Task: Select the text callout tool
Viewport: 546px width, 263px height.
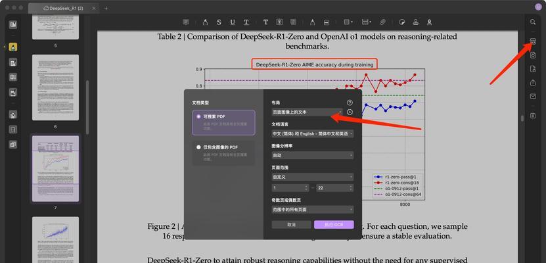Action: [x=293, y=22]
